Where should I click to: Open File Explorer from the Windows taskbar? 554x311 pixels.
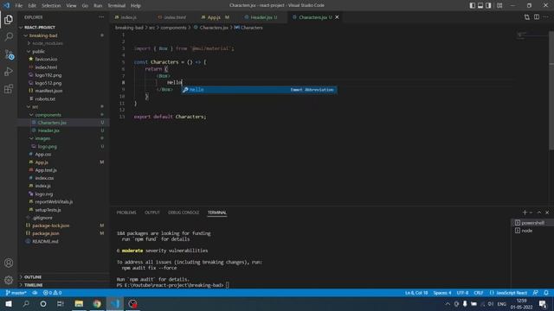point(79,303)
